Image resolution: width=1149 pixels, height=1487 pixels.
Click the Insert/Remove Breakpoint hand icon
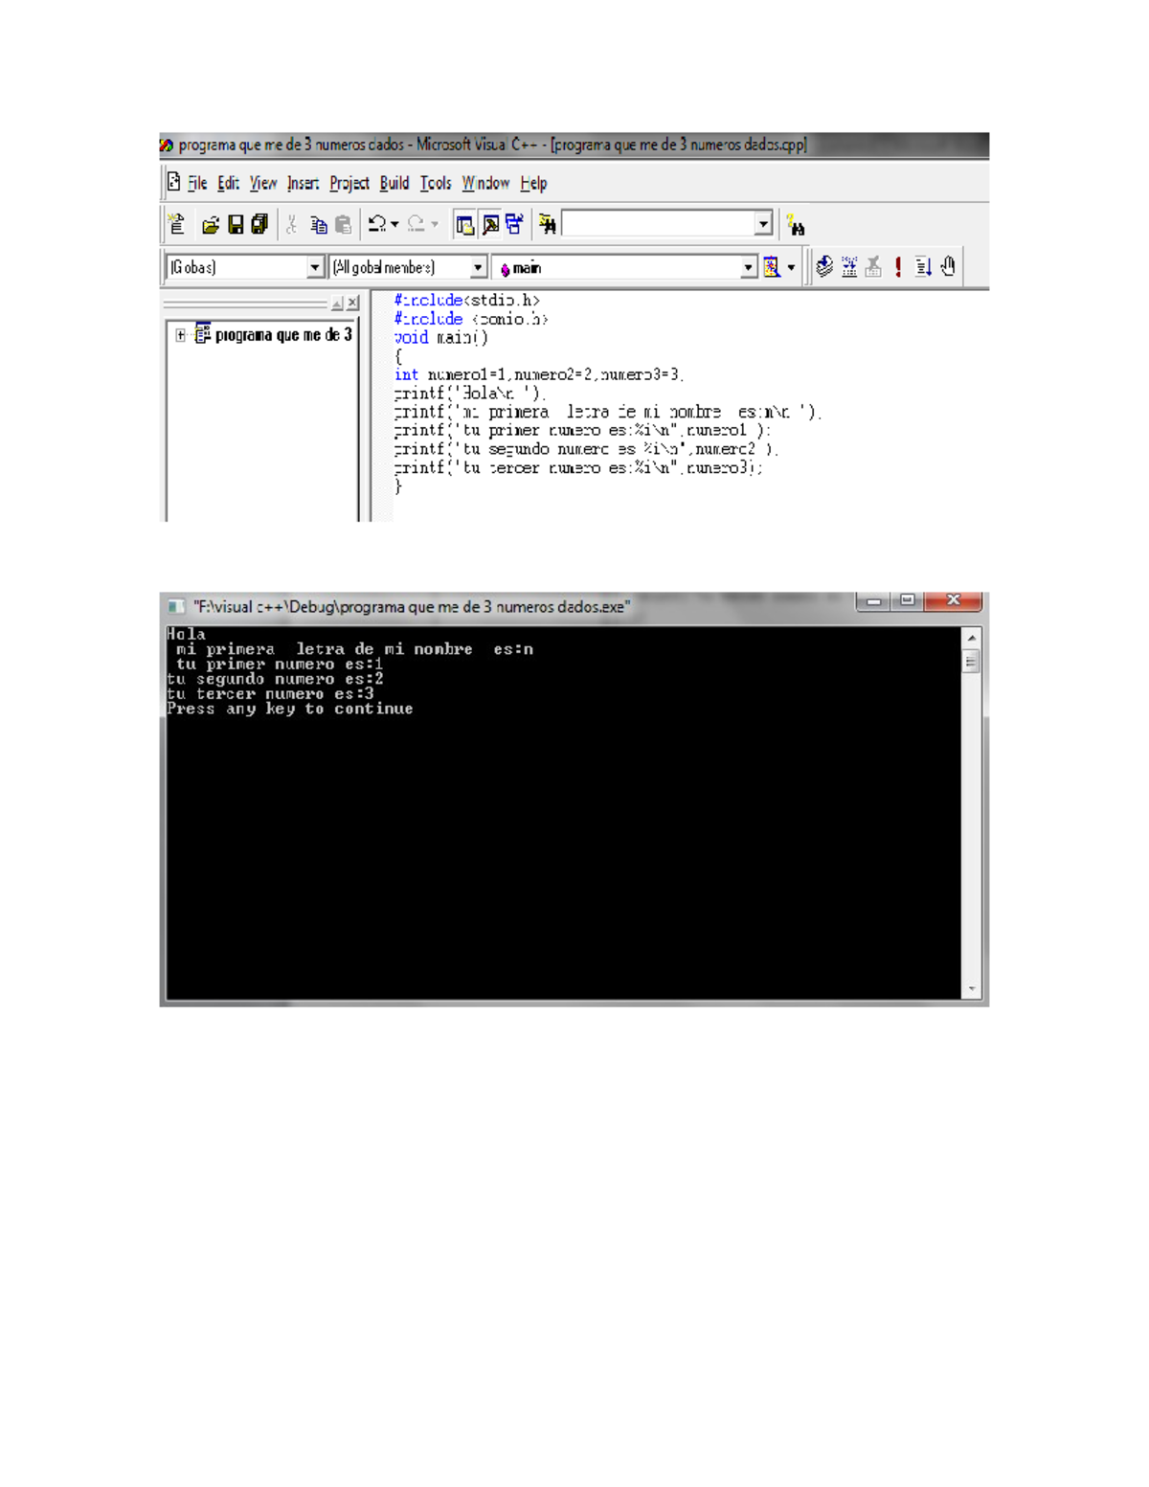(948, 267)
